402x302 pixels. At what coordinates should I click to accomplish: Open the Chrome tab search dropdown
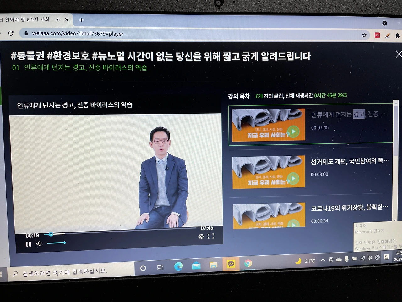tap(384, 23)
